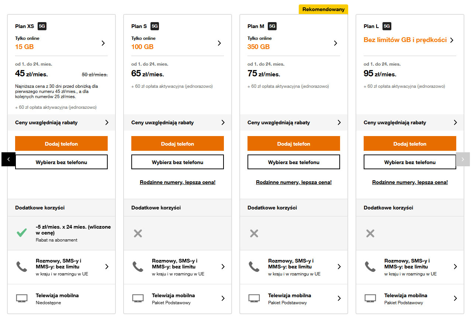Click the grey right carousel arrow

463,159
